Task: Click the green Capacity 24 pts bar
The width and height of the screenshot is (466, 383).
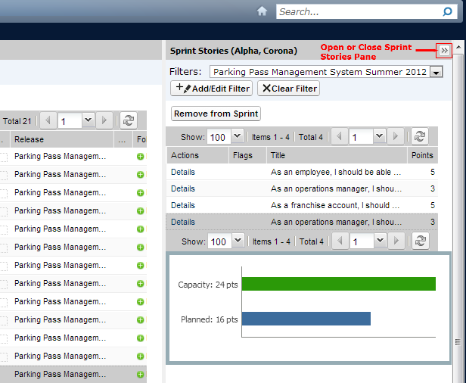Action: (x=339, y=284)
